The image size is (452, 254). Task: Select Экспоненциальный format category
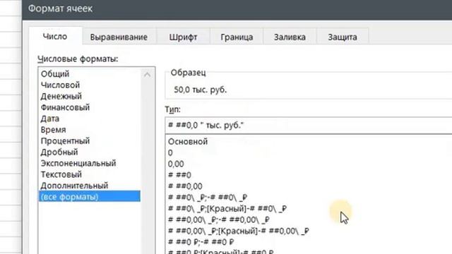tap(78, 163)
